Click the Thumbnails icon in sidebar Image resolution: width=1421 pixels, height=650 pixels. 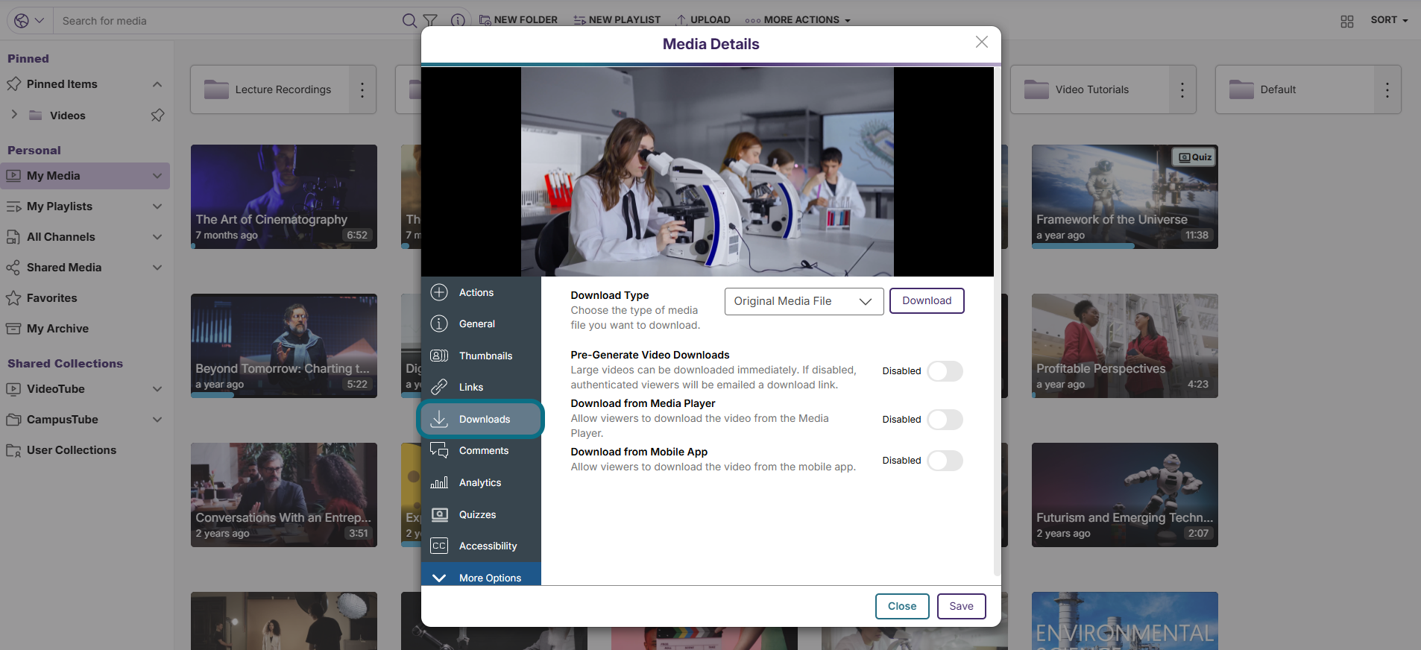439,356
